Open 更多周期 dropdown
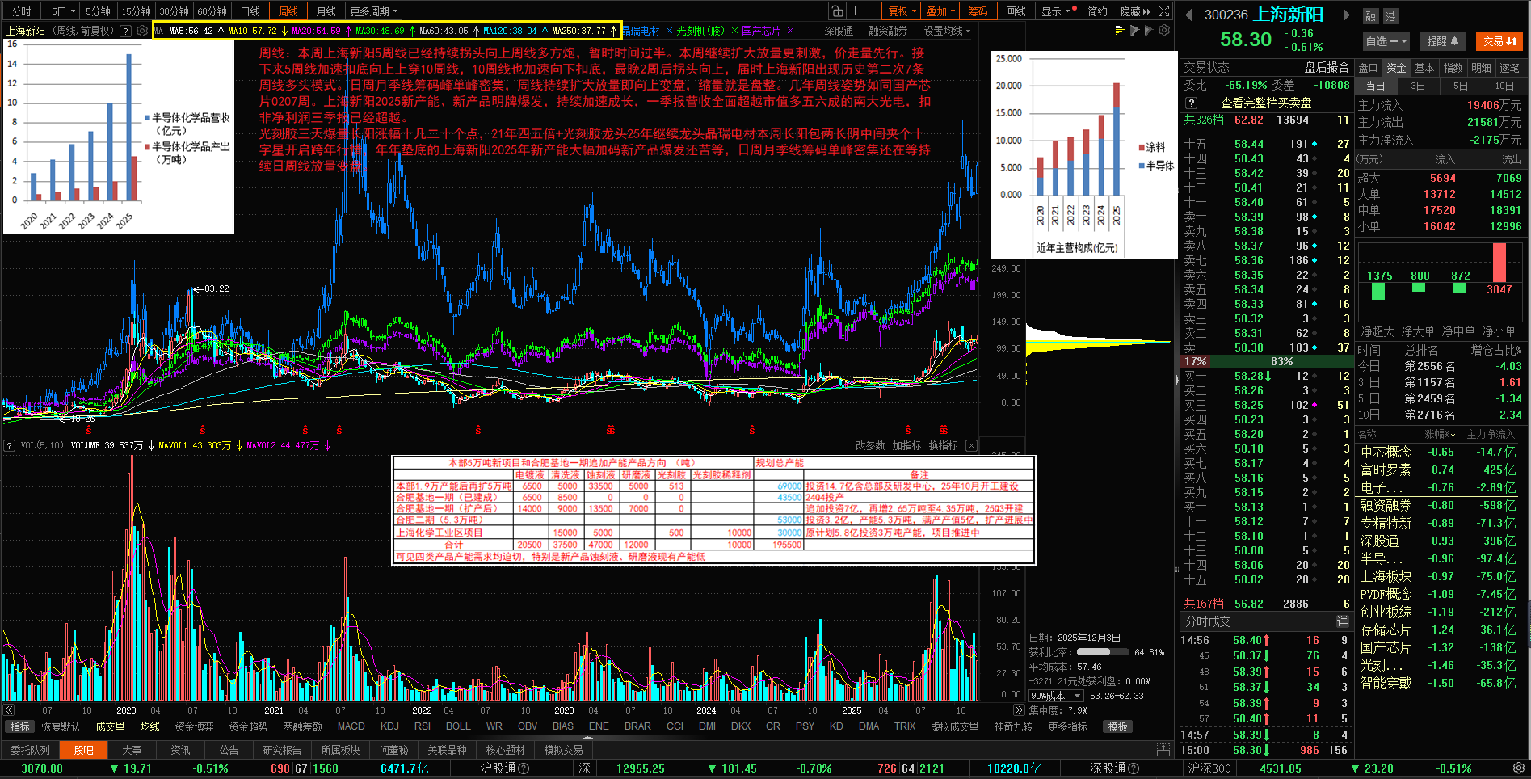 pyautogui.click(x=374, y=11)
